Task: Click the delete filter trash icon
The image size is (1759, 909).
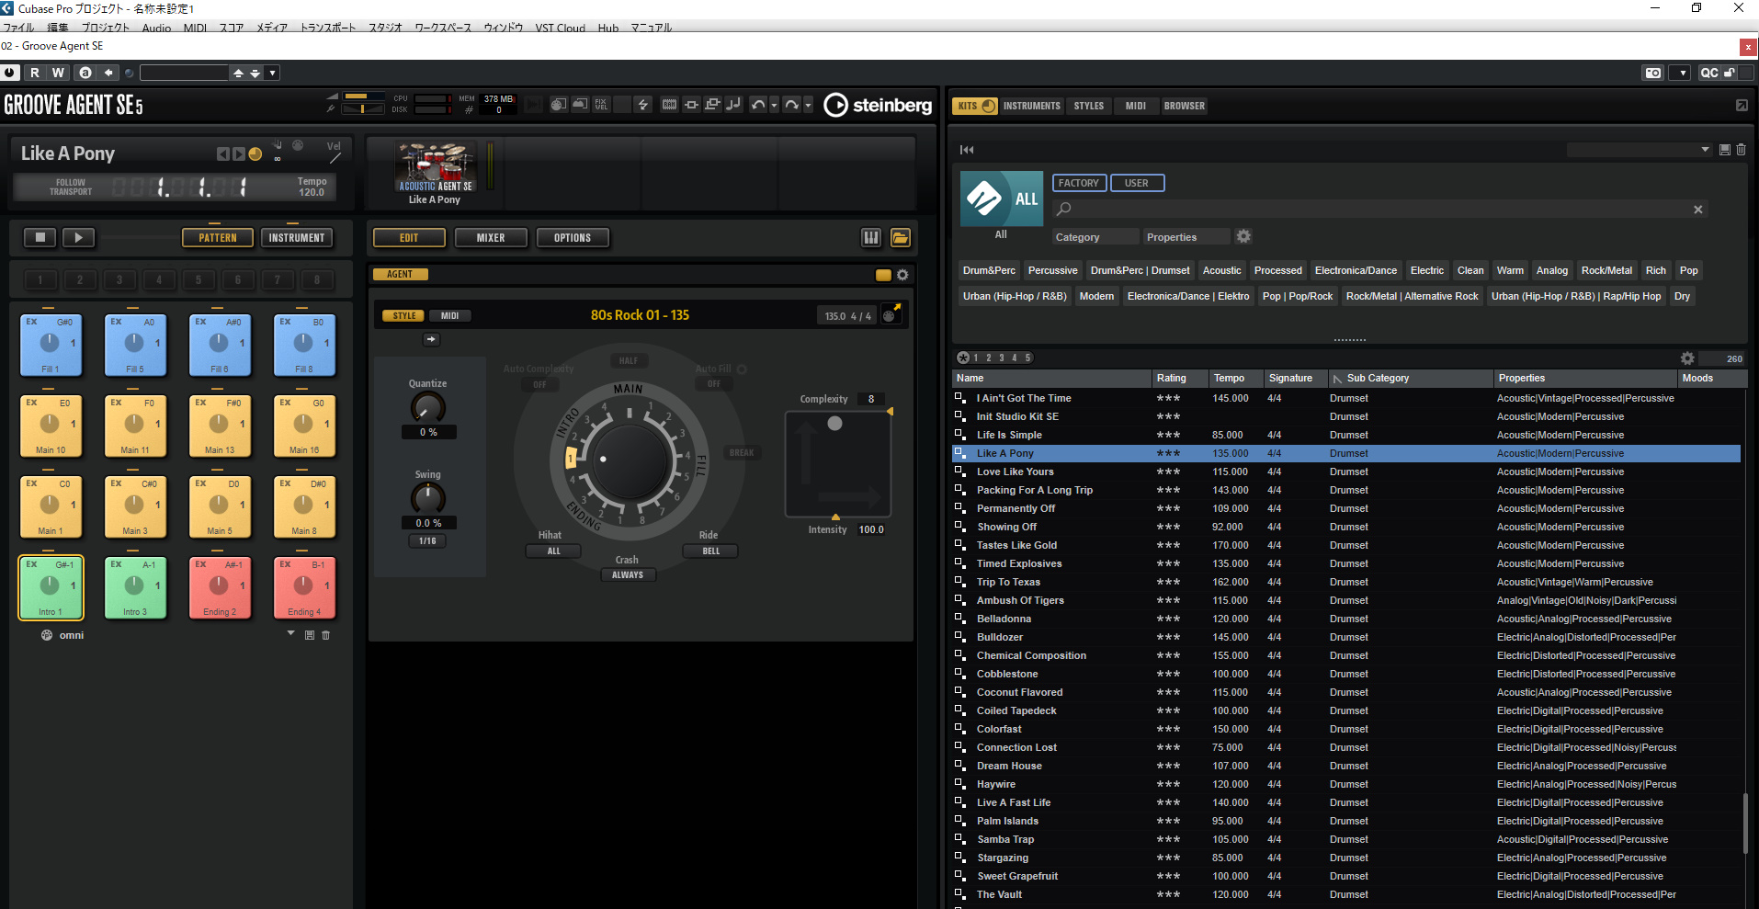Action: 1741,149
